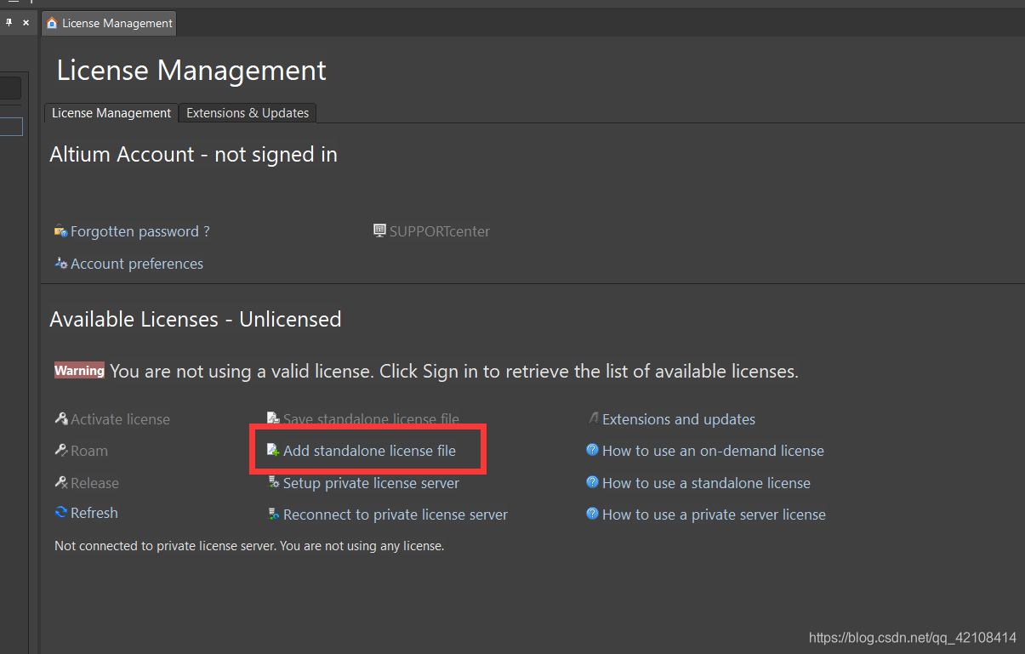Click Save standalone license file
Viewport: 1025px width, 654px height.
(371, 419)
